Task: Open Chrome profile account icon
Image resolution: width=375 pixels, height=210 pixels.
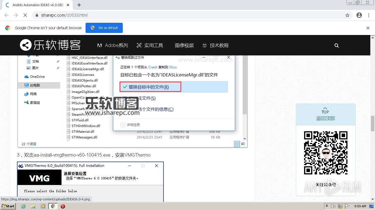Action: tap(359, 15)
